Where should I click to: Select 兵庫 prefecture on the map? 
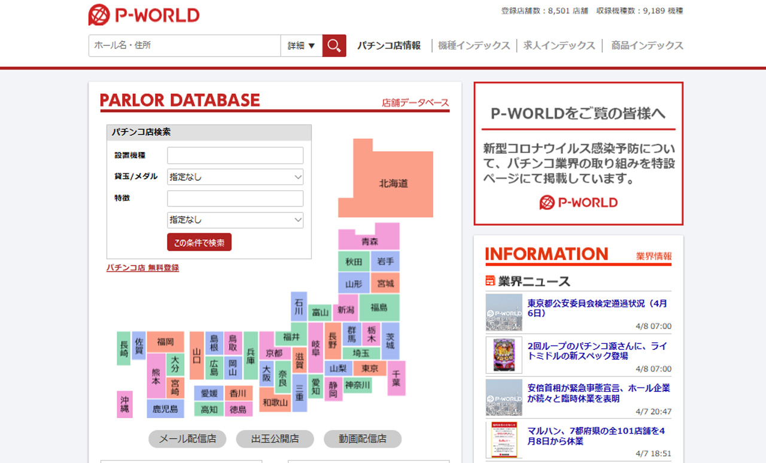tap(251, 355)
